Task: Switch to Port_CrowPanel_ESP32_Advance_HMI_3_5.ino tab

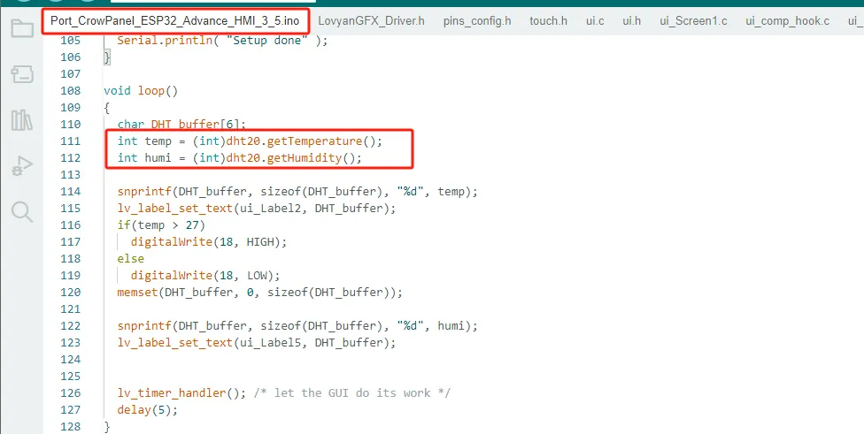Action: pyautogui.click(x=174, y=20)
